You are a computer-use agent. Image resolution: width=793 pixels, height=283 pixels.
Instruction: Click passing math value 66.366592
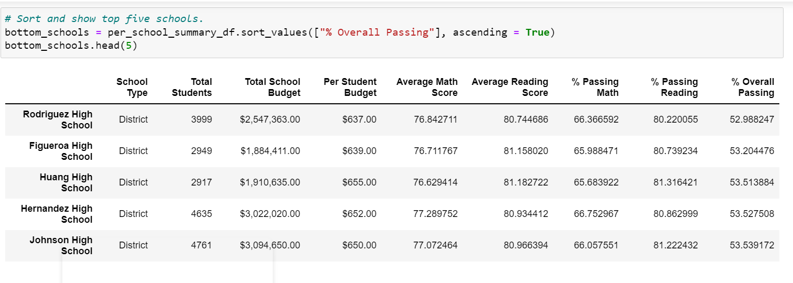coord(596,119)
